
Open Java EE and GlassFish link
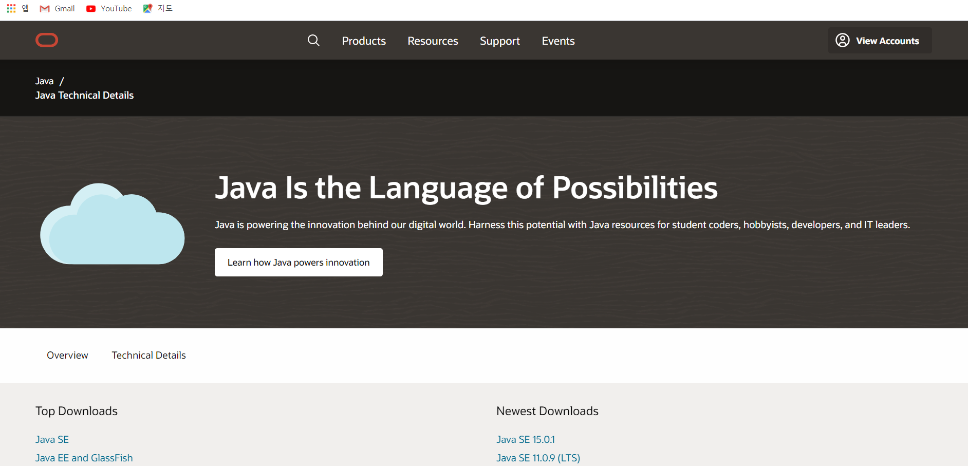coord(84,458)
